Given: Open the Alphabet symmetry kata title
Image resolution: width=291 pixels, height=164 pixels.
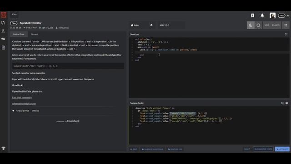Looking at the screenshot, I should (30, 23).
